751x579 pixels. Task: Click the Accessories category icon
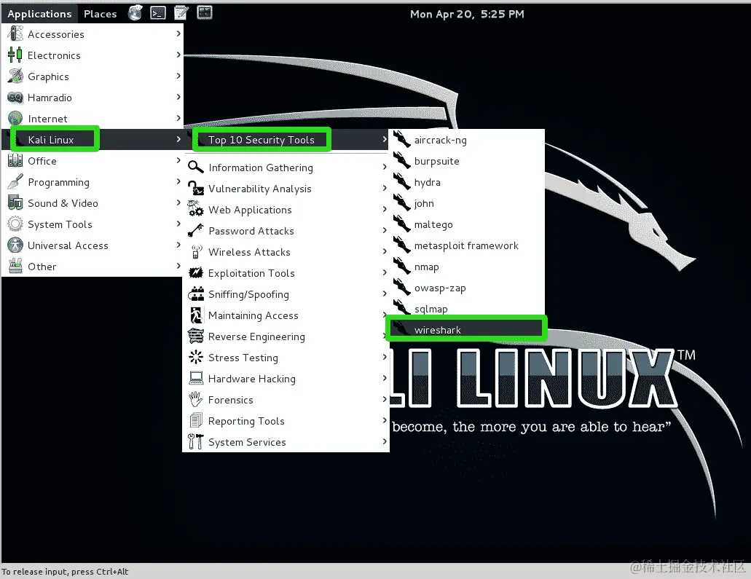[x=15, y=34]
